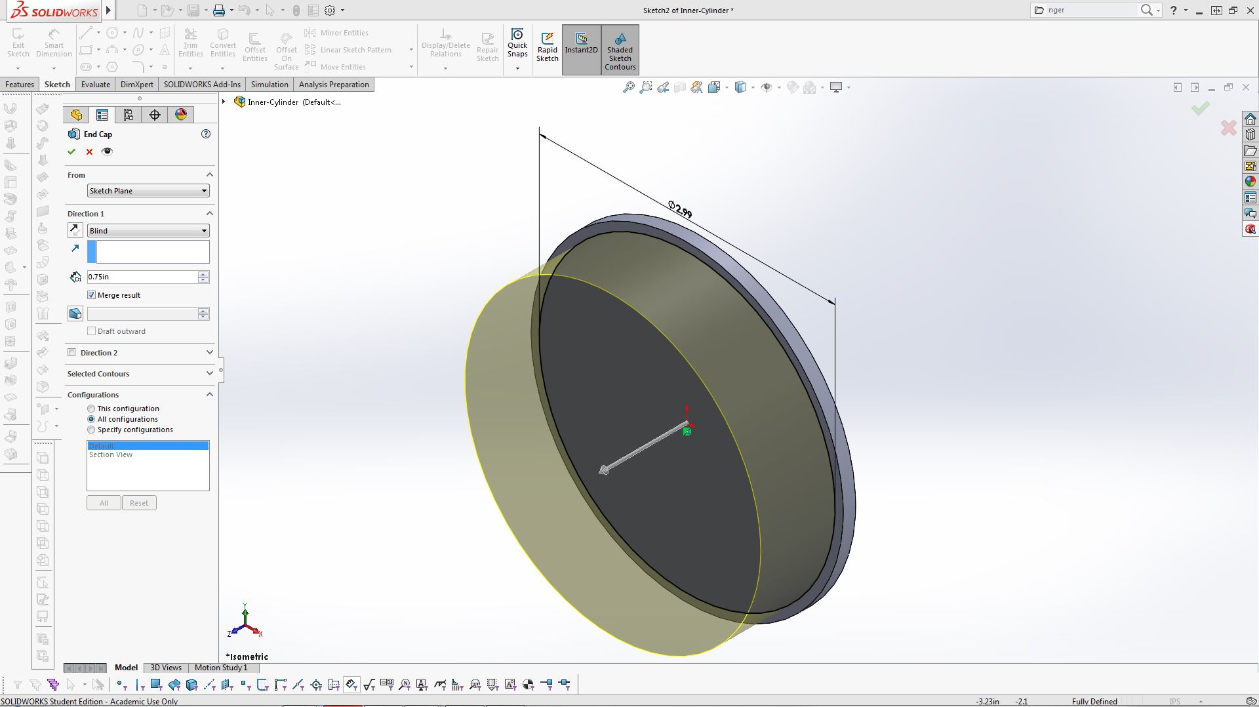Open ConfigurationManager tab icon
Image resolution: width=1259 pixels, height=707 pixels.
pyautogui.click(x=129, y=115)
